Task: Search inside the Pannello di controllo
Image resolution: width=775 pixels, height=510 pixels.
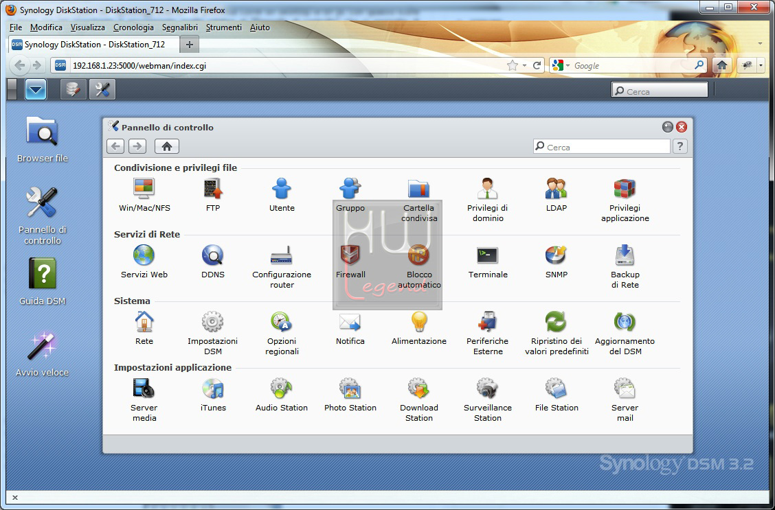Action: [x=601, y=147]
